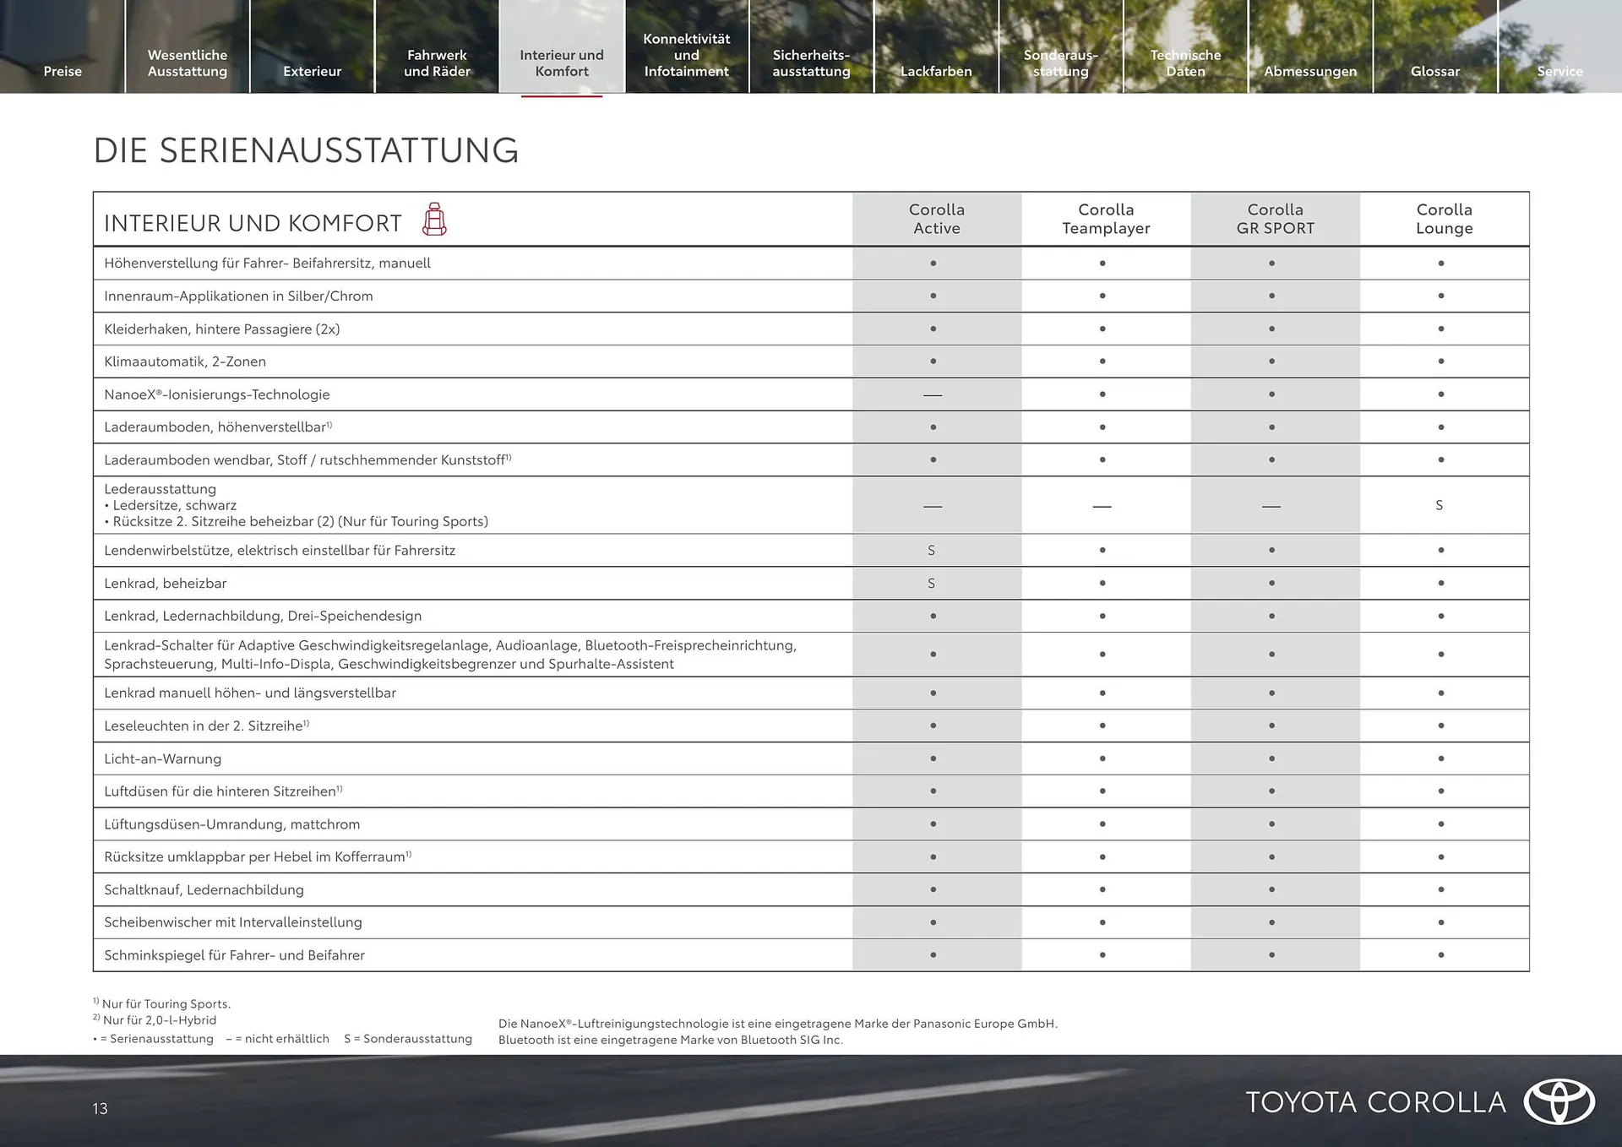Viewport: 1622px width, 1147px height.
Task: Open the Lackfarben section
Action: [935, 71]
